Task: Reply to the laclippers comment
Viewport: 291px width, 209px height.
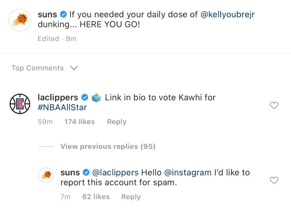Action: tap(117, 121)
